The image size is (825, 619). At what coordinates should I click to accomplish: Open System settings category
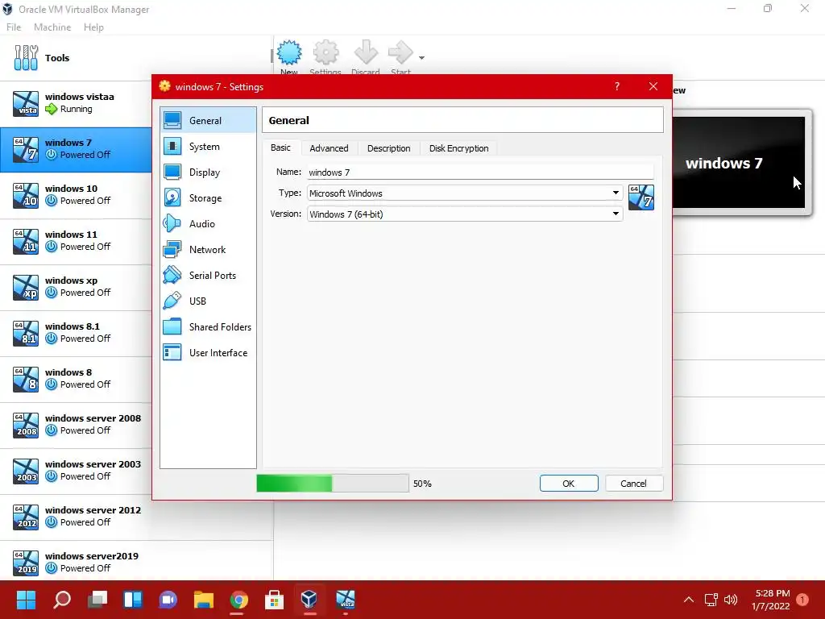(208, 147)
